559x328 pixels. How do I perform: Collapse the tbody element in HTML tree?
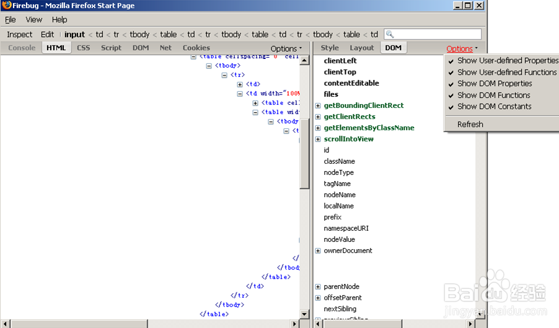click(x=209, y=66)
